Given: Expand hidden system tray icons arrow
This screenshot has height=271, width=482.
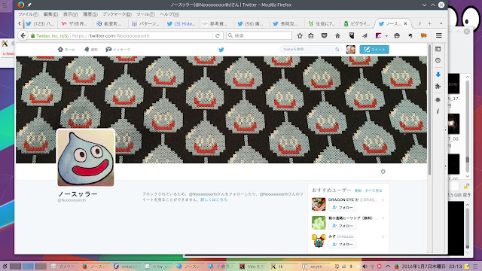Looking at the screenshot, I should (x=388, y=266).
